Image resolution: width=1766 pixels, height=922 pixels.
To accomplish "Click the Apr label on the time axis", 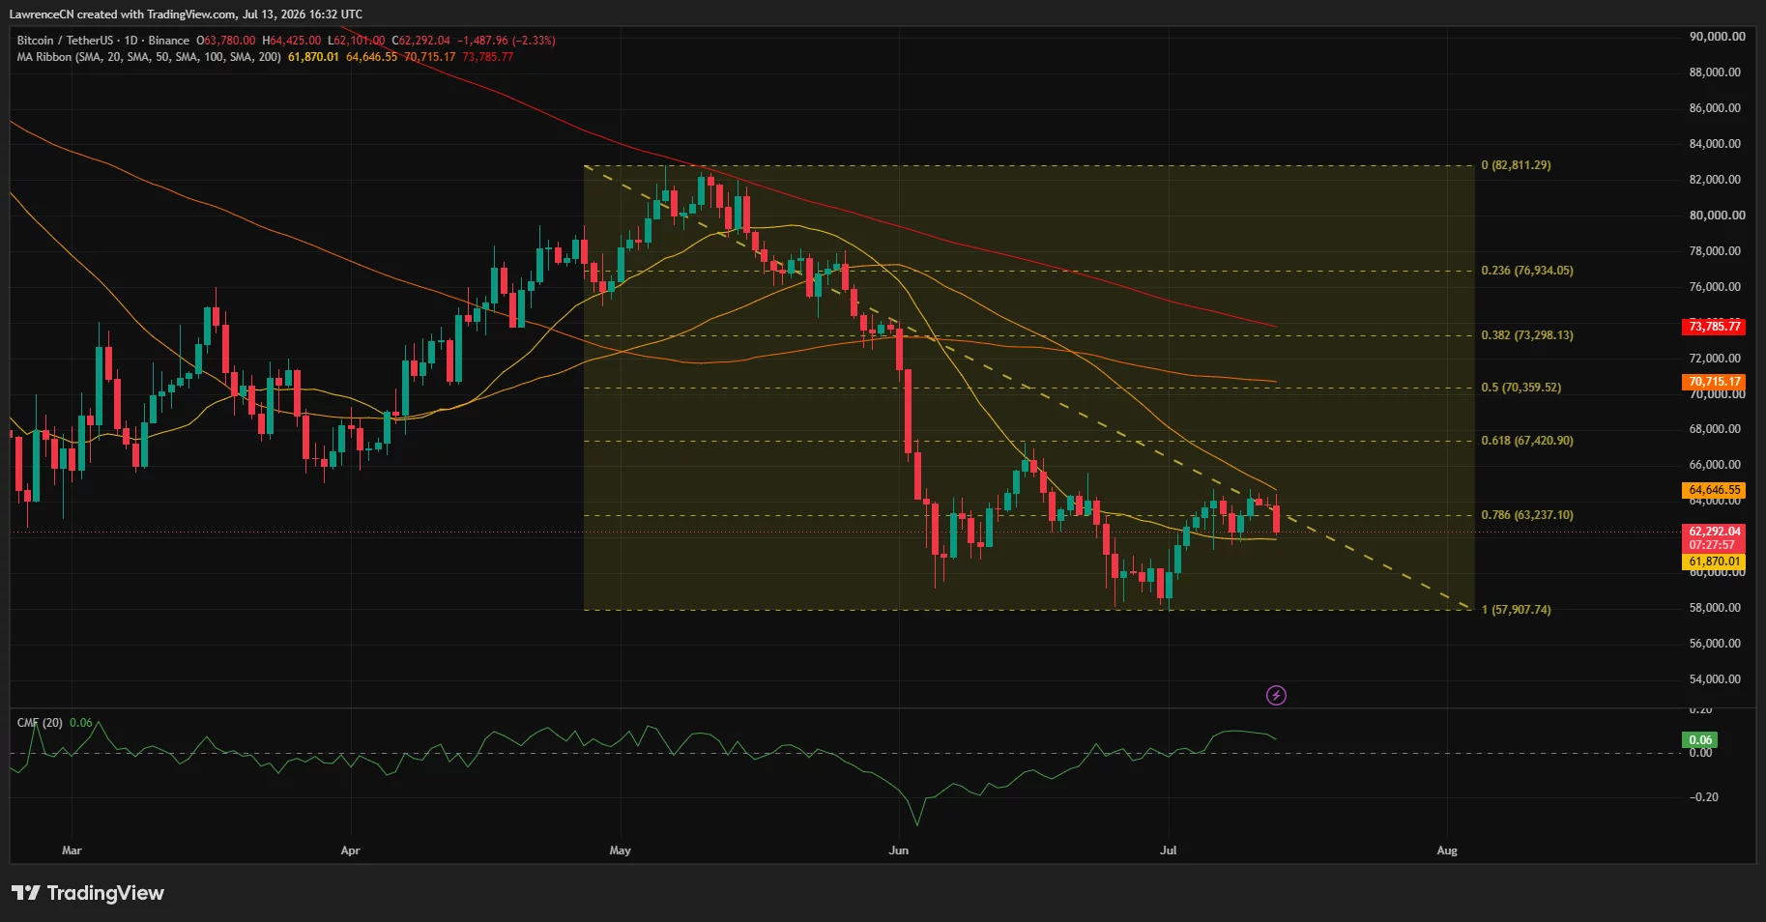I will click(350, 850).
